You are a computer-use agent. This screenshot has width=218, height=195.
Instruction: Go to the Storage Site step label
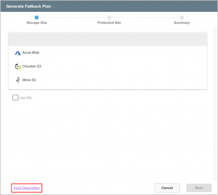pyautogui.click(x=37, y=23)
